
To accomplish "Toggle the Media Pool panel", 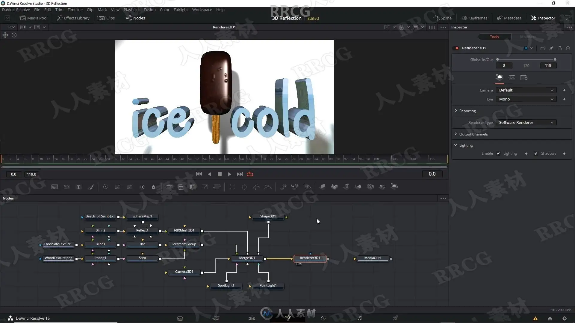I will pos(34,18).
